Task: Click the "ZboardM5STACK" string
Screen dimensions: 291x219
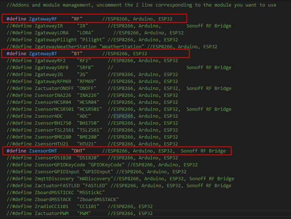Action: click(x=98, y=199)
